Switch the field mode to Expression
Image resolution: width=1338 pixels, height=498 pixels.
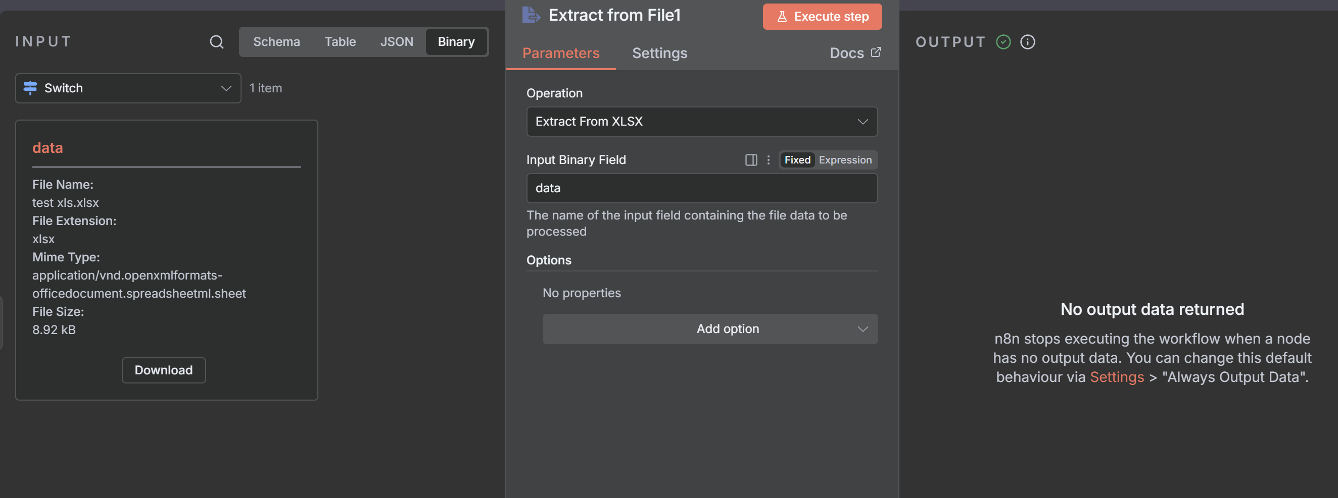[844, 160]
